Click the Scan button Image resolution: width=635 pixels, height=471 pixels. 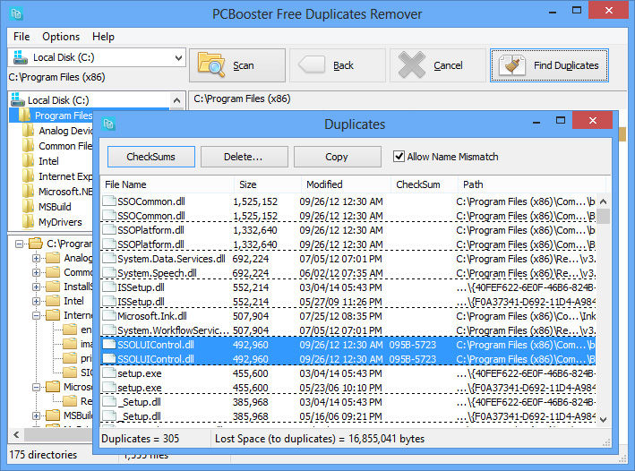click(237, 65)
